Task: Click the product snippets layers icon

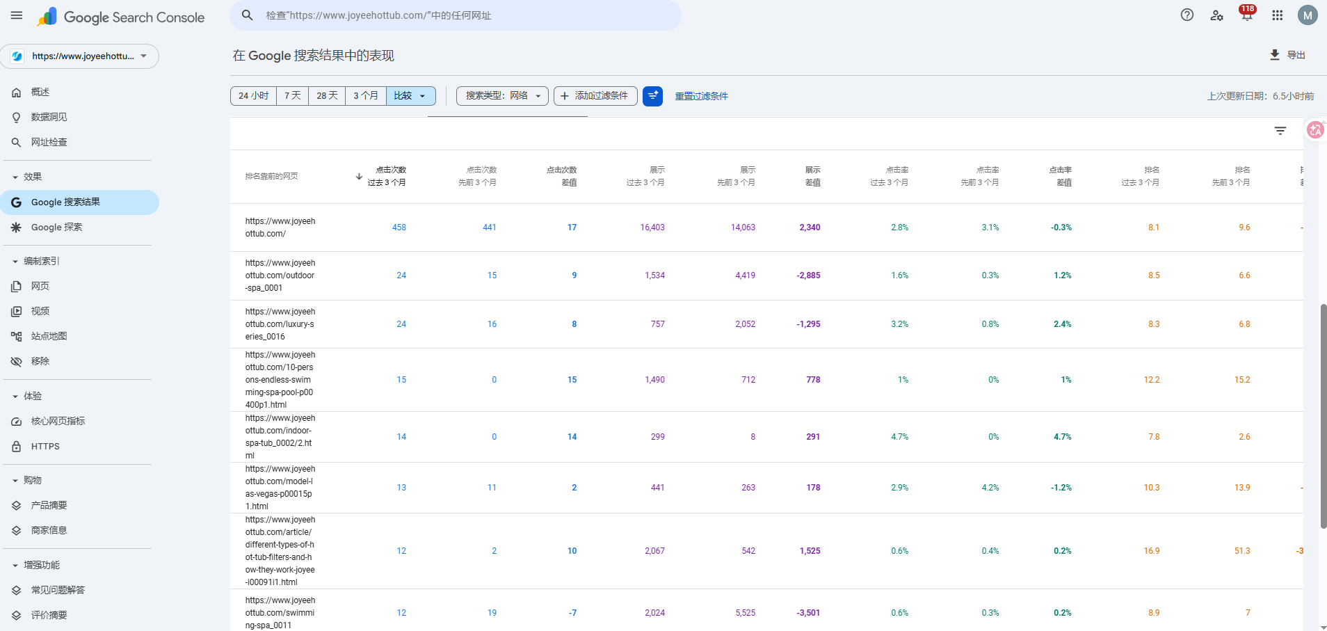Action: coord(17,506)
